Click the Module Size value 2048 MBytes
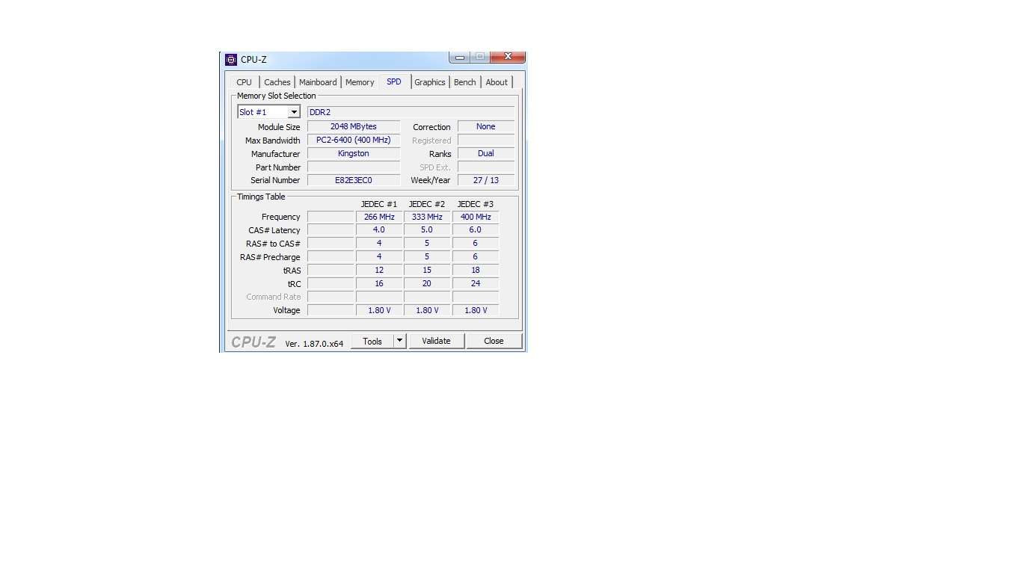This screenshot has width=1017, height=574. pyautogui.click(x=354, y=126)
